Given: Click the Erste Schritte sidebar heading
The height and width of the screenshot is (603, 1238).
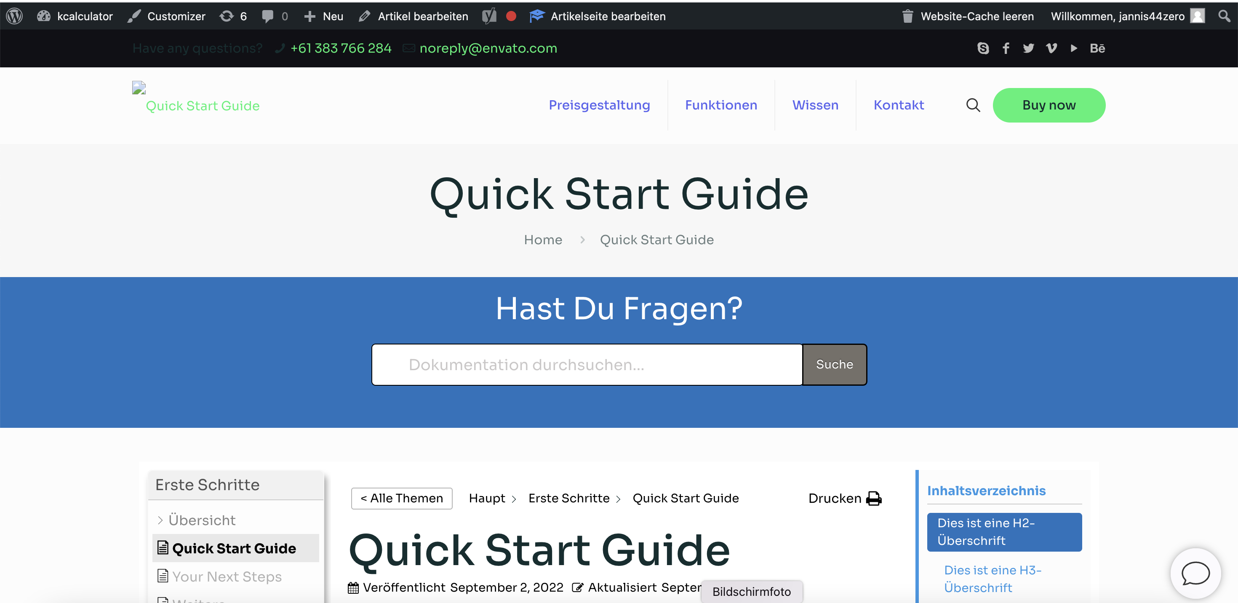Looking at the screenshot, I should pos(207,484).
